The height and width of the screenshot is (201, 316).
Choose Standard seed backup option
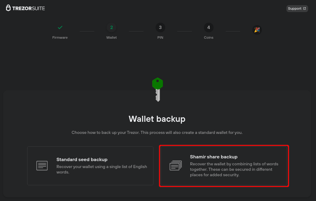click(x=90, y=166)
